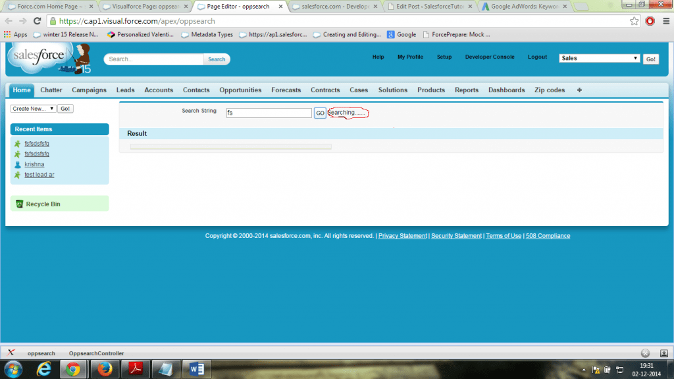The image size is (674, 379).
Task: Click the browser forward arrow
Action: (x=23, y=21)
